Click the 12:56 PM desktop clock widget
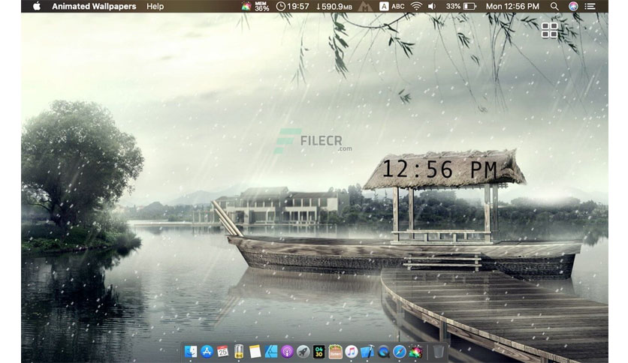The image size is (628, 363). (x=439, y=169)
